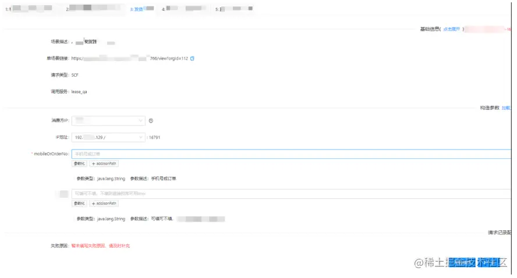Click addJsonPath button under second parameter field
Screen dimensions: 517x278
104,204
